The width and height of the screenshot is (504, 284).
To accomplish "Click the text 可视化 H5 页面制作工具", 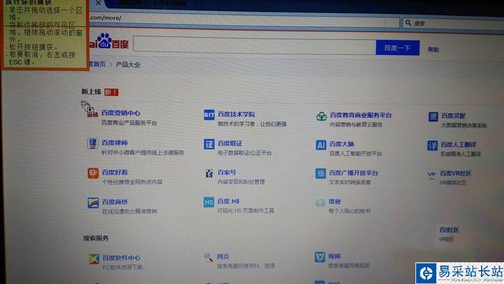I will tap(245, 210).
